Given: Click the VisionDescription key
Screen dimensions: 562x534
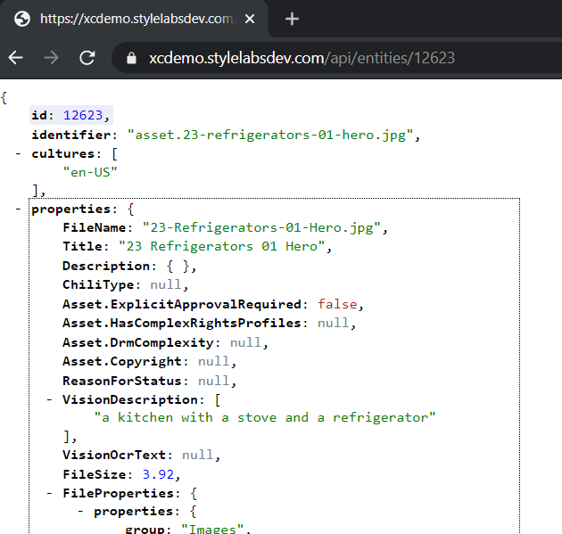Looking at the screenshot, I should coord(130,399).
